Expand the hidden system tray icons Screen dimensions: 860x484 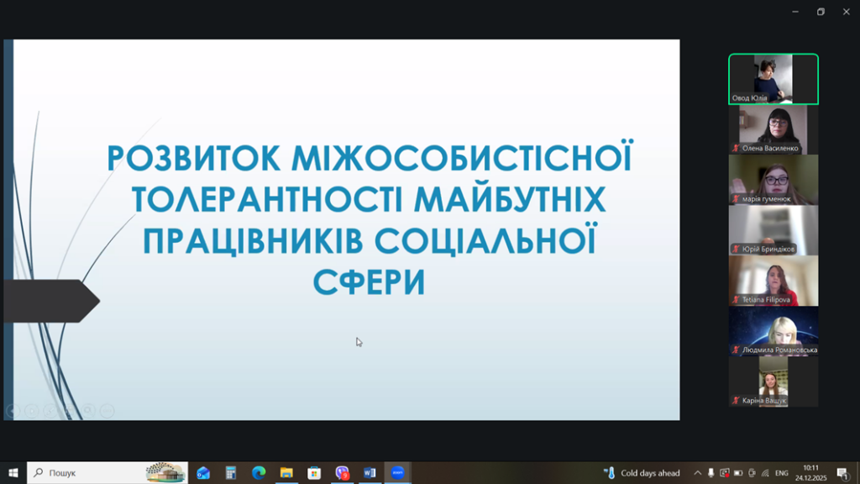click(697, 473)
